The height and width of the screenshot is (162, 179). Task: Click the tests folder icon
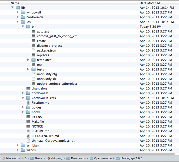tap(33, 69)
